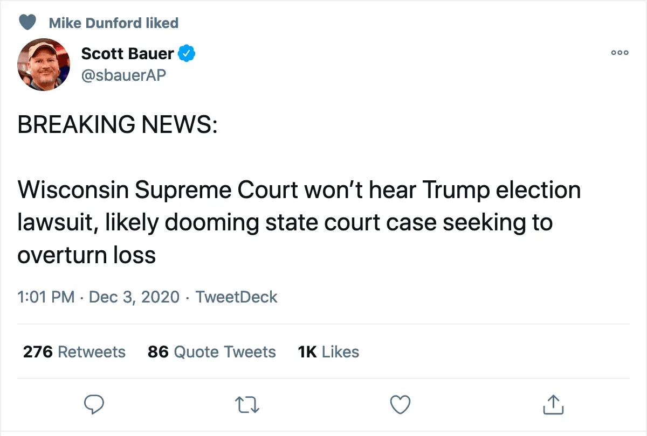
Task: Toggle the retweet arrows button
Action: [x=248, y=405]
